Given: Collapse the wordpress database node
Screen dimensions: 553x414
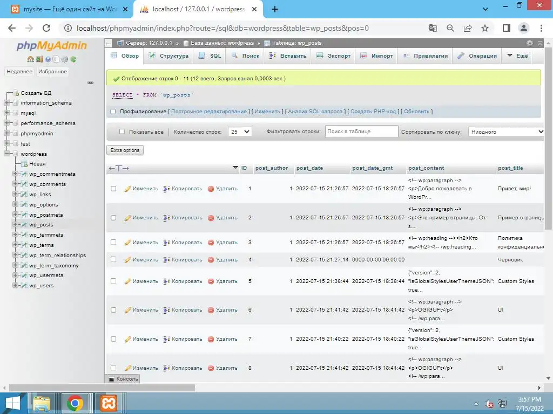Looking at the screenshot, I should 6,154.
